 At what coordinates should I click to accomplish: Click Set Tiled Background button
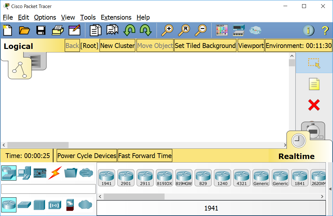coord(205,46)
